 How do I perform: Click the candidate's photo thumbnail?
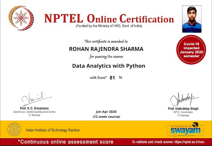(192, 19)
